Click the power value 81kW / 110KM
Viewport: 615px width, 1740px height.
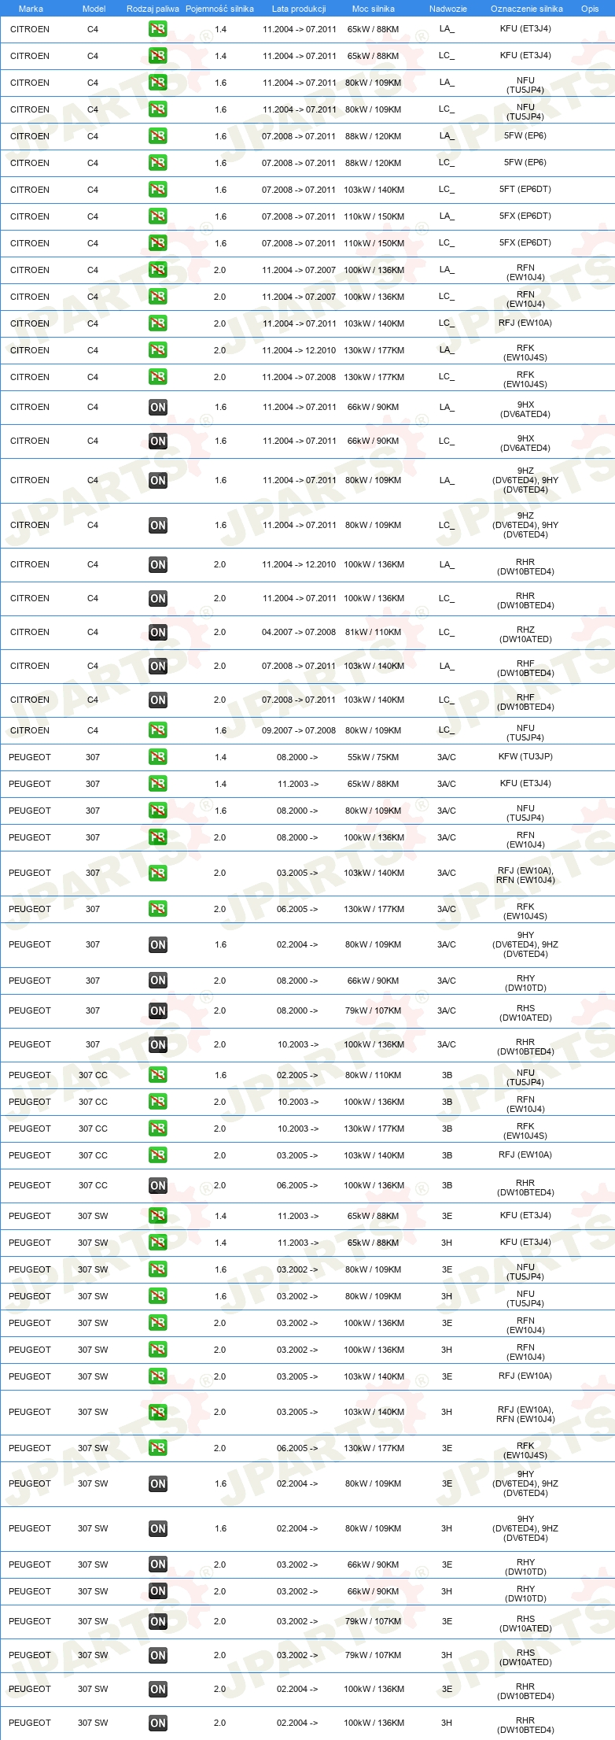[x=373, y=633]
